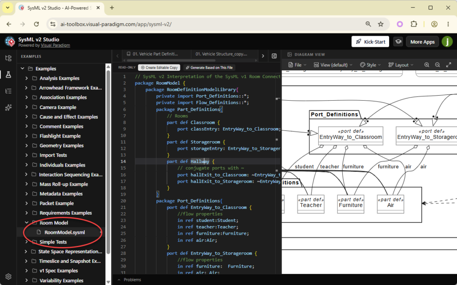Open the Layout dropdown menu
Viewport: 457px width, 285px height.
pyautogui.click(x=401, y=65)
